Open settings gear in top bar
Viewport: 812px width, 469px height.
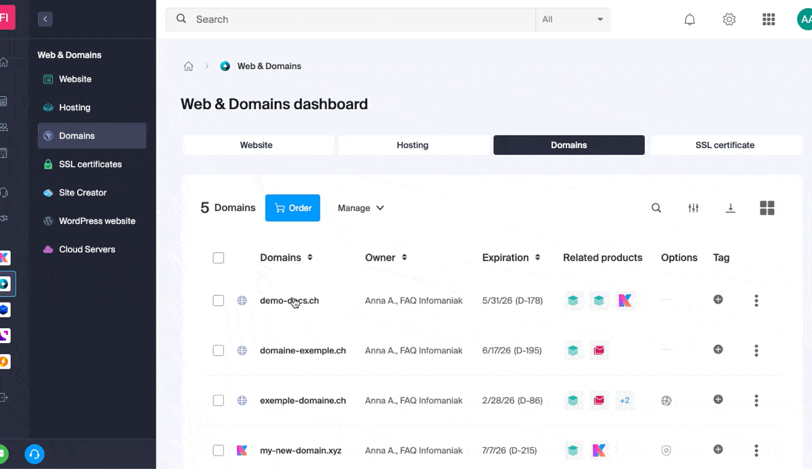click(729, 20)
